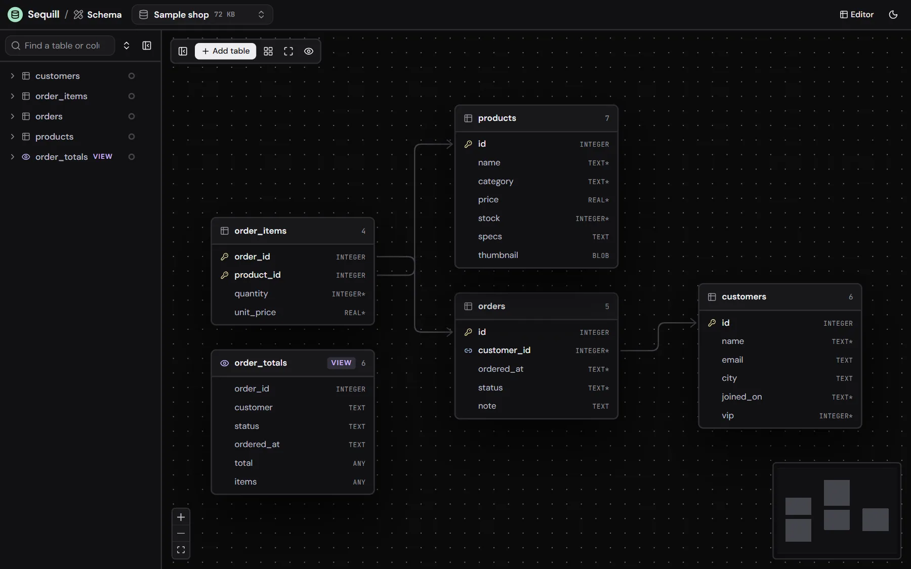
Task: Toggle views visibility eye icon in toolbar
Action: click(309, 51)
